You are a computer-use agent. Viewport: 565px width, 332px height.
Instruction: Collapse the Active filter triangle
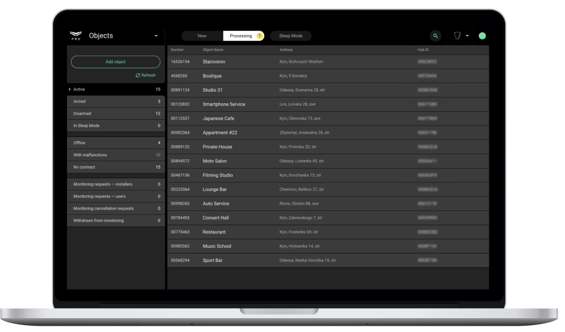click(70, 89)
